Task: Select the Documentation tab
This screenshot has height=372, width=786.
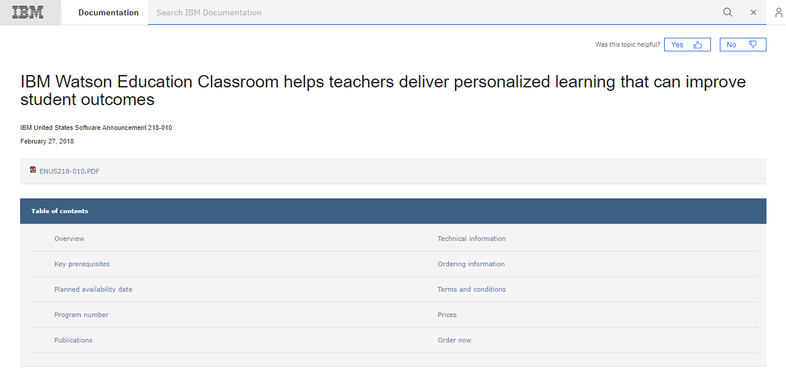Action: (x=108, y=12)
